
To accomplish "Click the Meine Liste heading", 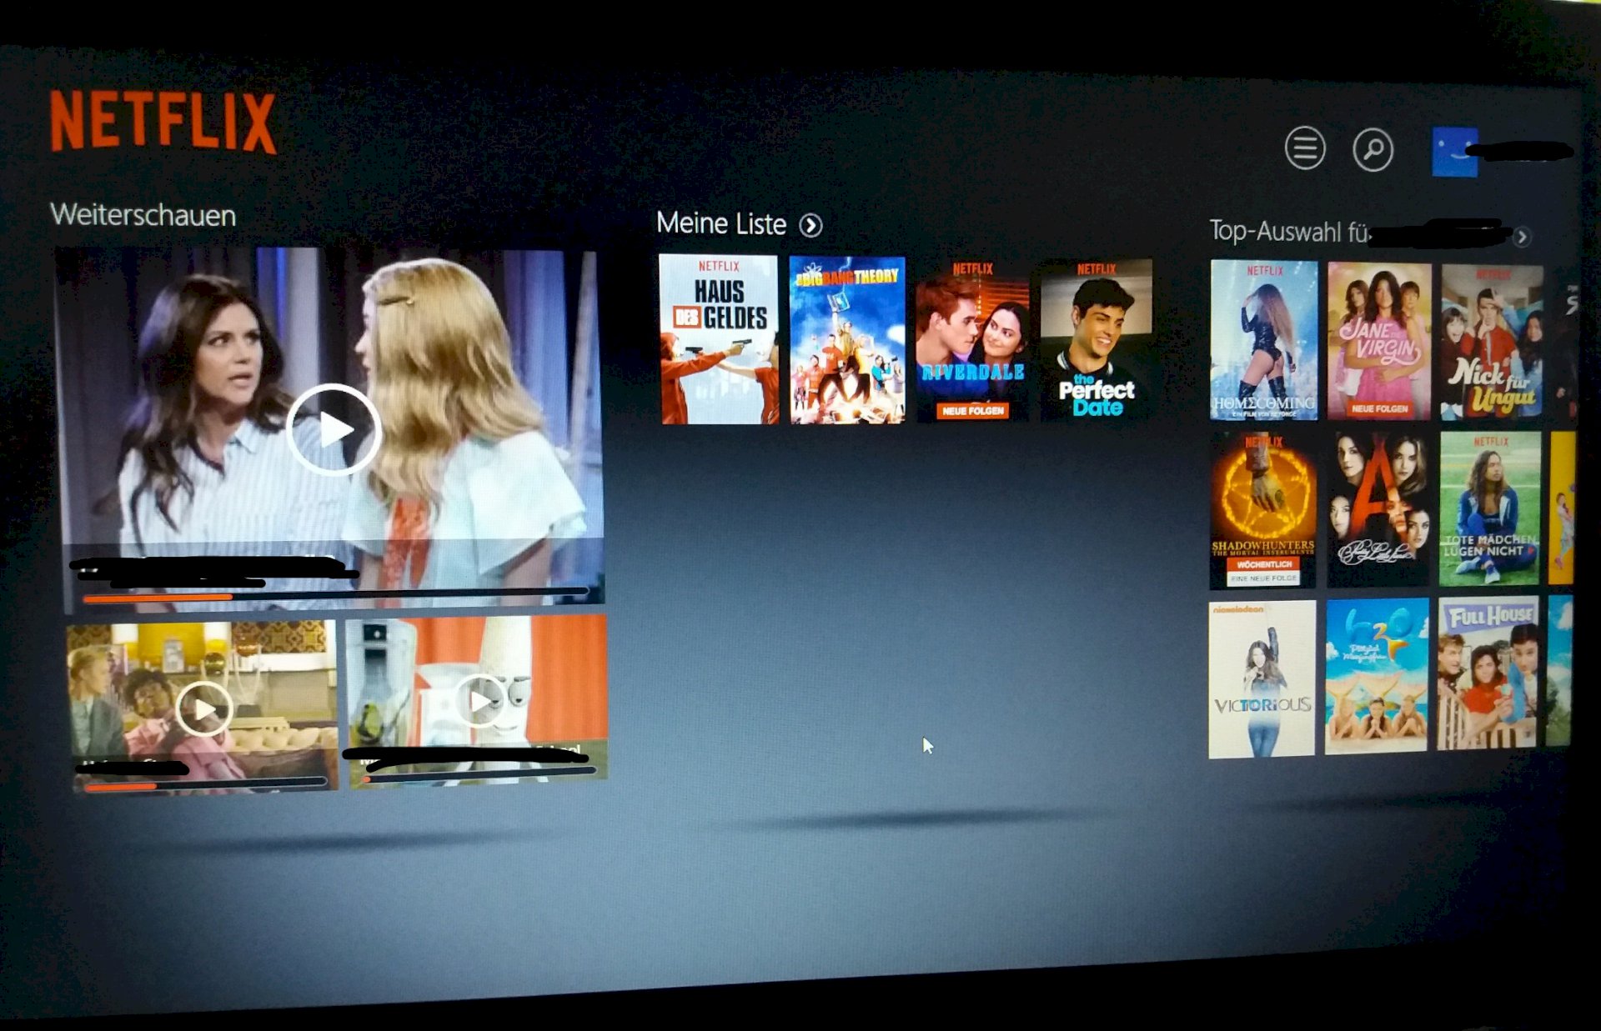I will (720, 223).
